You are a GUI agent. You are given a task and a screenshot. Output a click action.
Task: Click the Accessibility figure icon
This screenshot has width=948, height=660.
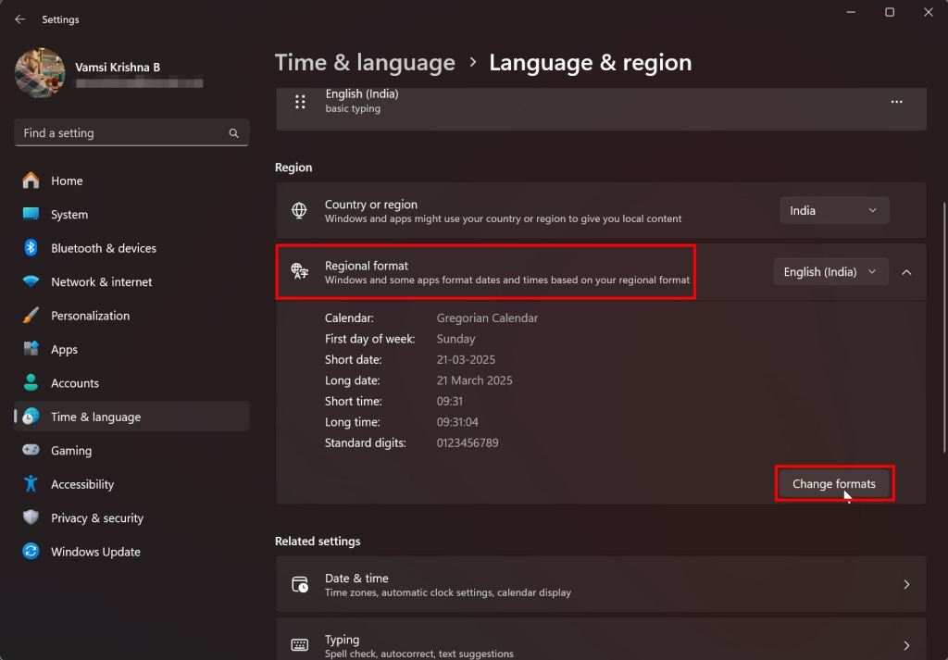click(x=31, y=483)
